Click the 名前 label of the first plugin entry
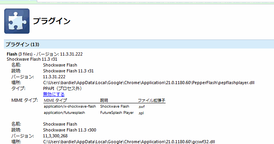Image resolution: width=274 pixels, height=144 pixels. click(16, 65)
